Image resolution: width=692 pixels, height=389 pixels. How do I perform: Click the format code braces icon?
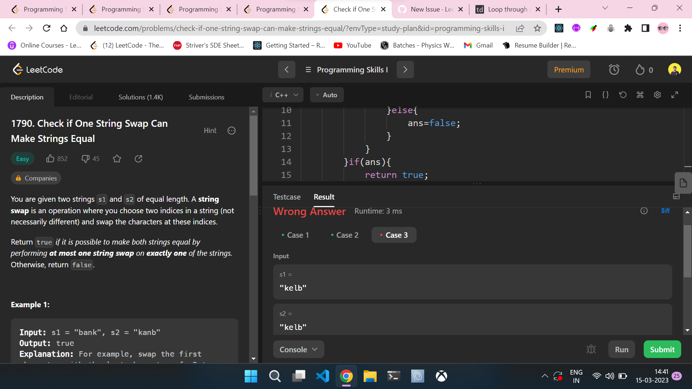coord(605,95)
